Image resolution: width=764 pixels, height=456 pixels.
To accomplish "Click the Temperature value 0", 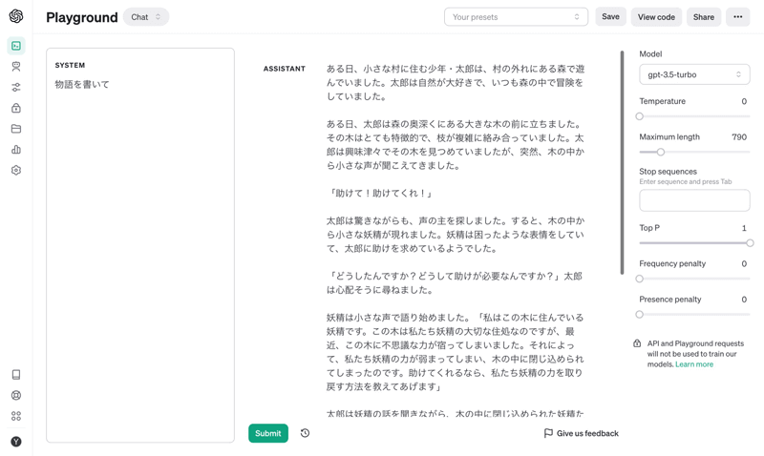I will coord(744,101).
